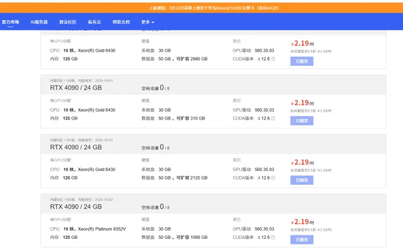Click ¥2.19/时 price in 190机 card
The image size is (403, 252).
(302, 103)
